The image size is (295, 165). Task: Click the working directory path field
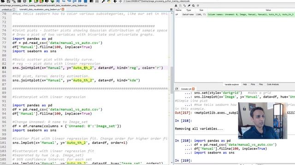point(209,1)
